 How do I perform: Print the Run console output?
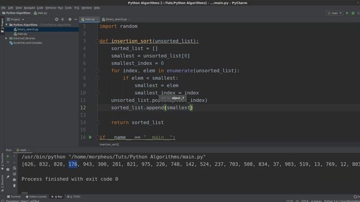[14, 180]
